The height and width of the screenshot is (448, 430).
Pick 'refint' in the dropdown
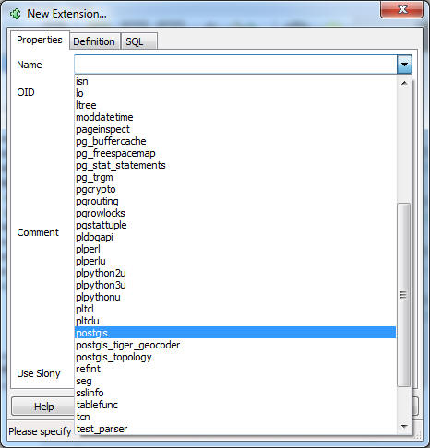235,369
